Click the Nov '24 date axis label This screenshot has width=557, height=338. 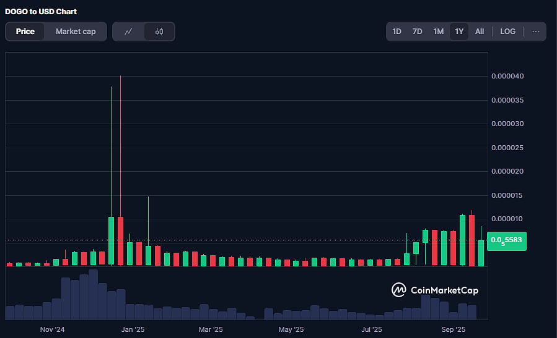(52, 329)
